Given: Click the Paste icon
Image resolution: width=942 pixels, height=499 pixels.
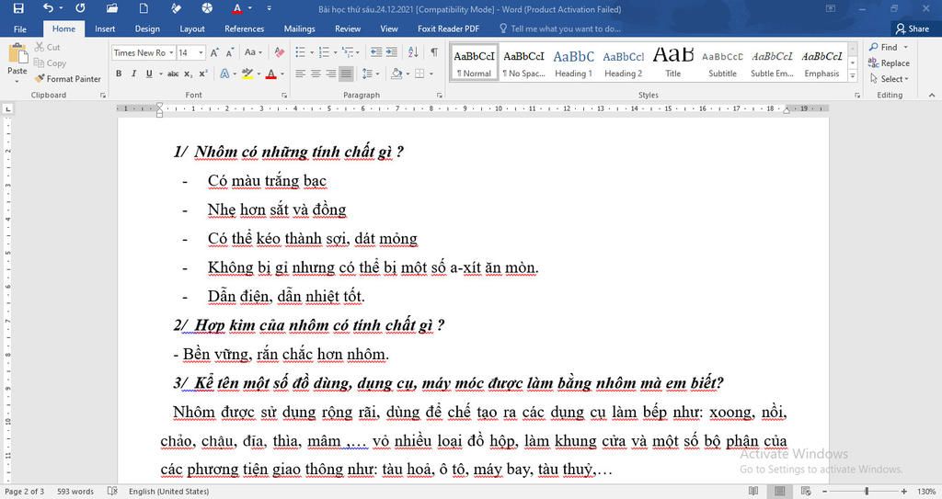Looking at the screenshot, I should [17, 53].
